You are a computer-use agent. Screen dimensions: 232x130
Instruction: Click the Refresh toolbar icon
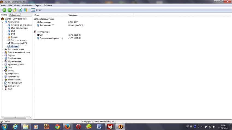(x=20, y=10)
